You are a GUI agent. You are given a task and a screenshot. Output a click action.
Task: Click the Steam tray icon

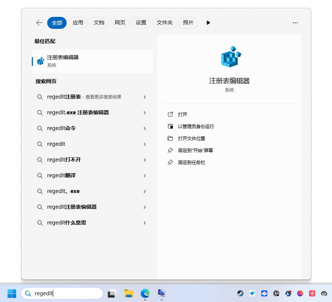pyautogui.click(x=240, y=294)
